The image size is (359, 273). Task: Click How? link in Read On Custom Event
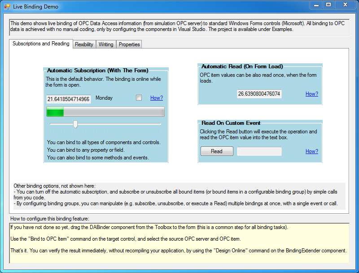[x=311, y=151]
